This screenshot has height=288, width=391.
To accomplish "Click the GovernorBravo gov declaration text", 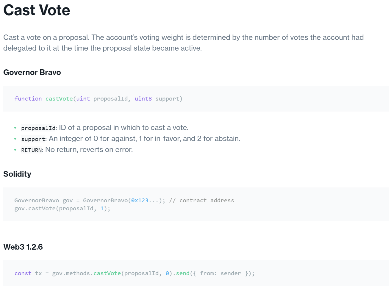I will [43, 200].
